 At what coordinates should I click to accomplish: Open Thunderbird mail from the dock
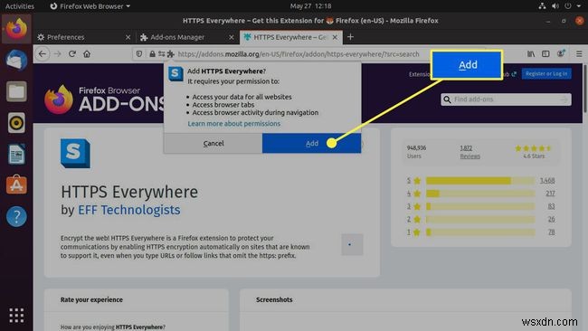tap(16, 60)
